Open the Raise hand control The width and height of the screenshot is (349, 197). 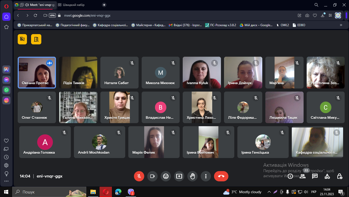(x=192, y=176)
